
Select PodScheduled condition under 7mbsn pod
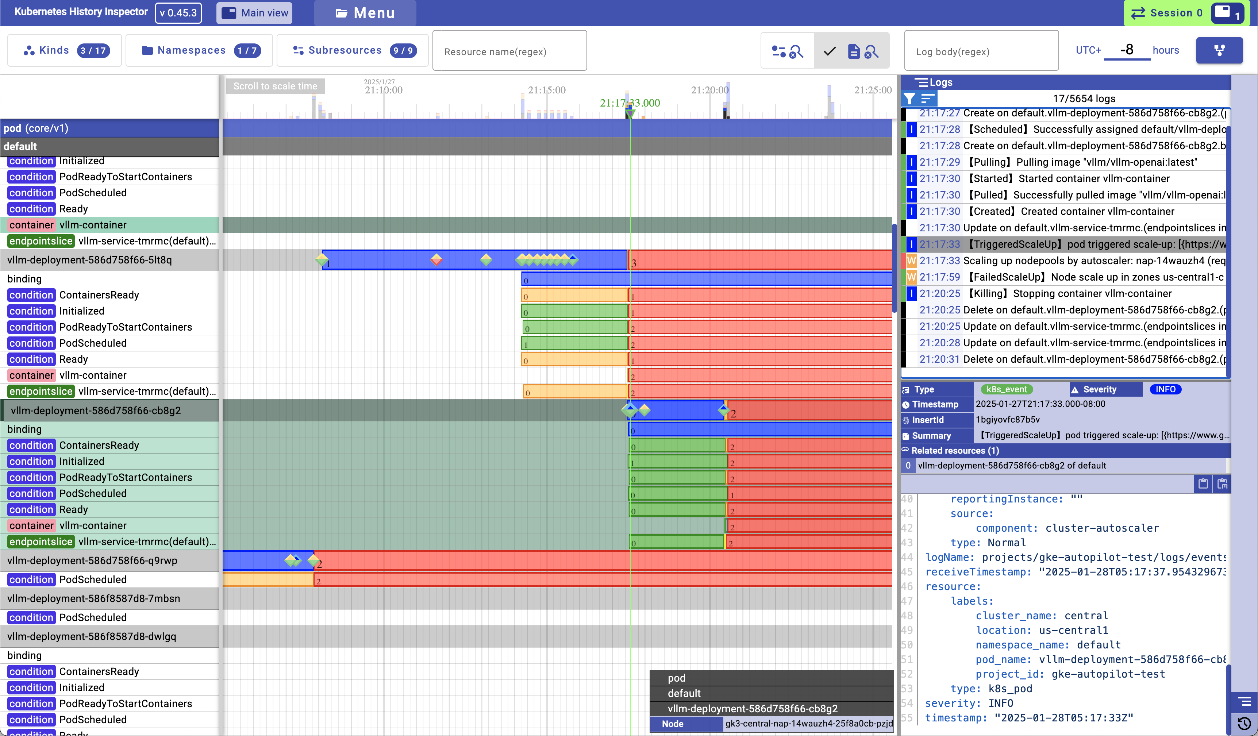pyautogui.click(x=109, y=618)
